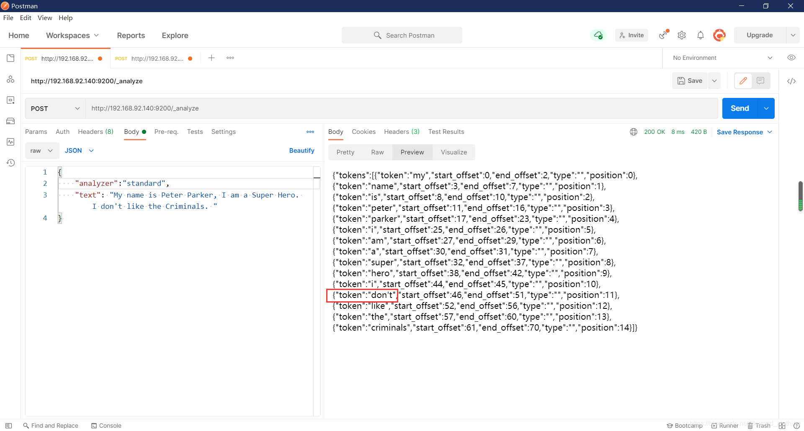Open response Headers (3) tab
Viewport: 804px width, 431px height.
pyautogui.click(x=402, y=132)
